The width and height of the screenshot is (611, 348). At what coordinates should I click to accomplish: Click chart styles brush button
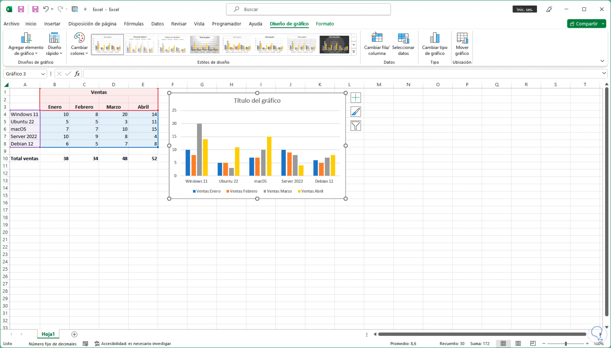pyautogui.click(x=355, y=112)
